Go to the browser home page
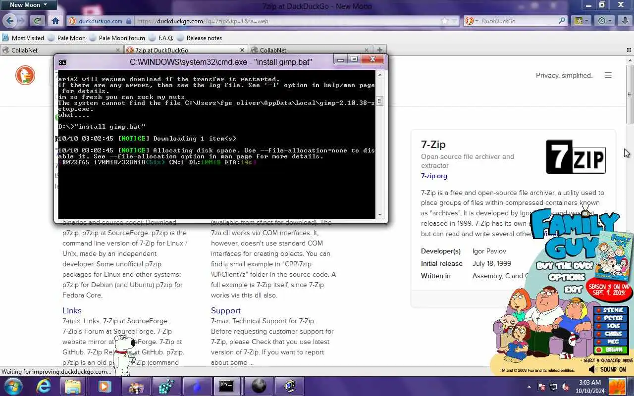 coord(55,21)
